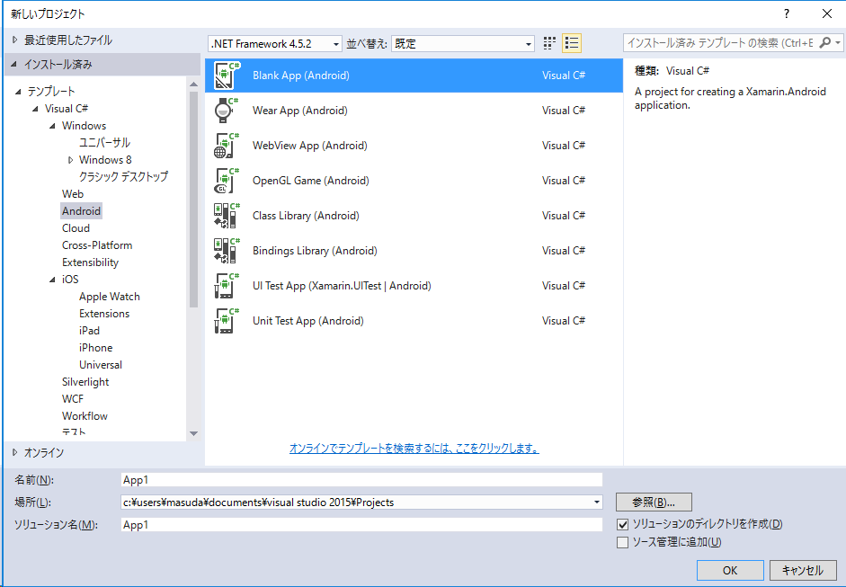Click the Unit Test App icon

tap(226, 321)
